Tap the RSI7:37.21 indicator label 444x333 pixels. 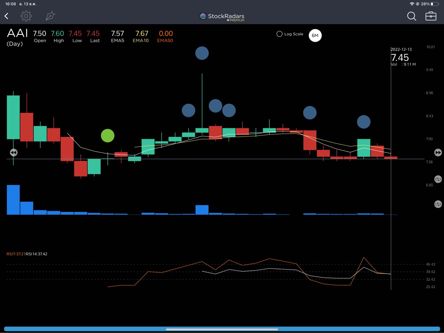tap(16, 254)
